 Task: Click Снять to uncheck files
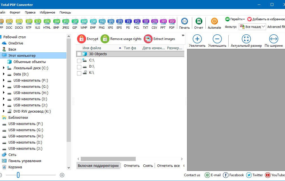(x=148, y=166)
